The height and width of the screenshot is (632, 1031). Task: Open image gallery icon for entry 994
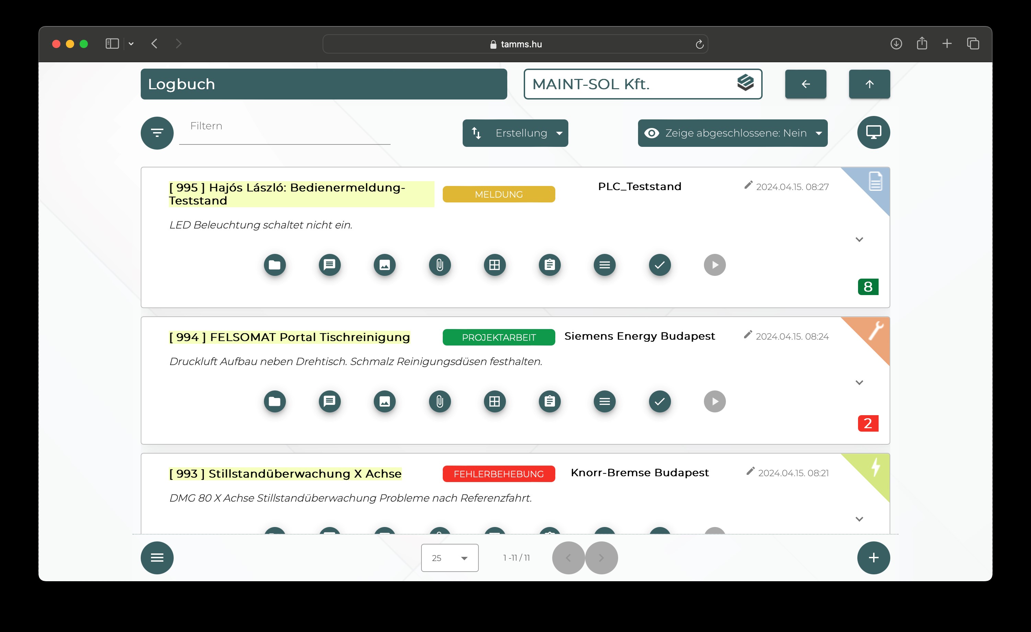tap(384, 401)
